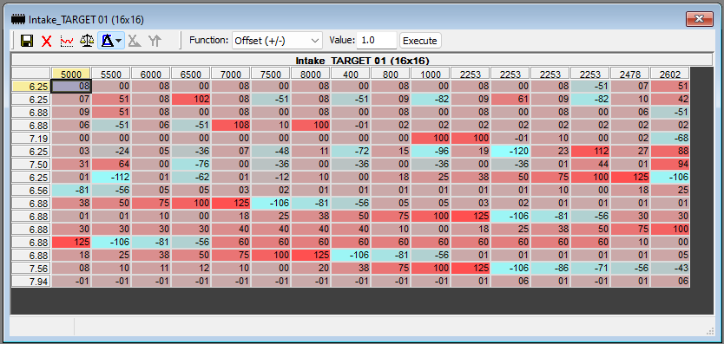
Task: Click the Intake TARGET 01 (16x16) table title bar
Action: [361, 61]
